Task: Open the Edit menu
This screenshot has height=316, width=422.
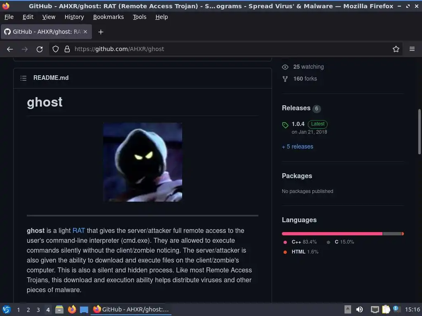Action: [28, 17]
